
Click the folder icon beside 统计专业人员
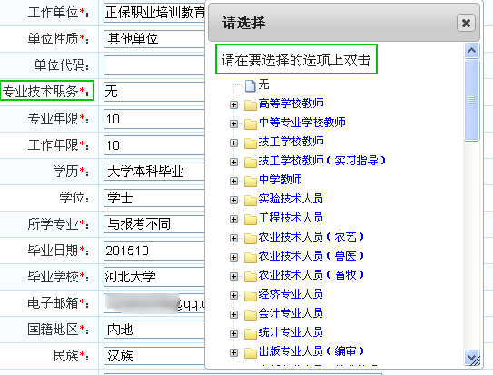[251, 334]
